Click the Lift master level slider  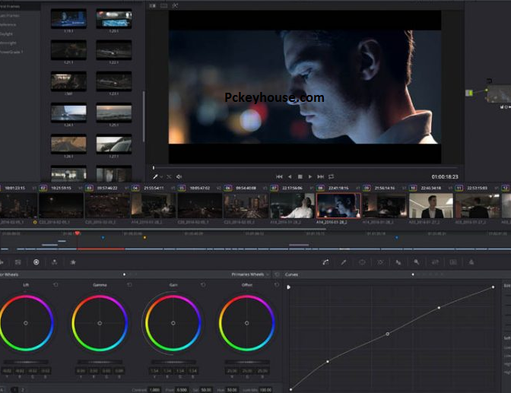click(26, 362)
